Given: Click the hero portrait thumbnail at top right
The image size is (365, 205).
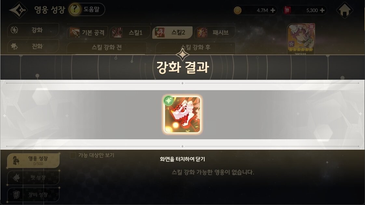Looking at the screenshot, I should tap(301, 39).
